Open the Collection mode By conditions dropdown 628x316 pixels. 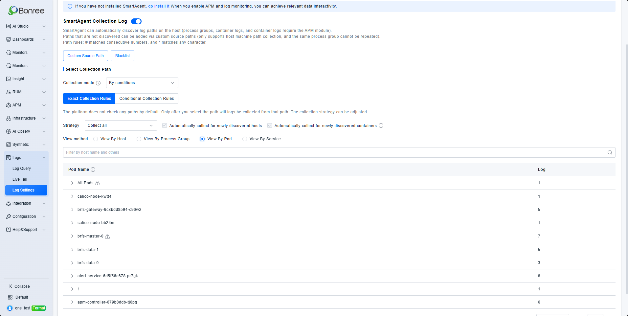point(142,83)
